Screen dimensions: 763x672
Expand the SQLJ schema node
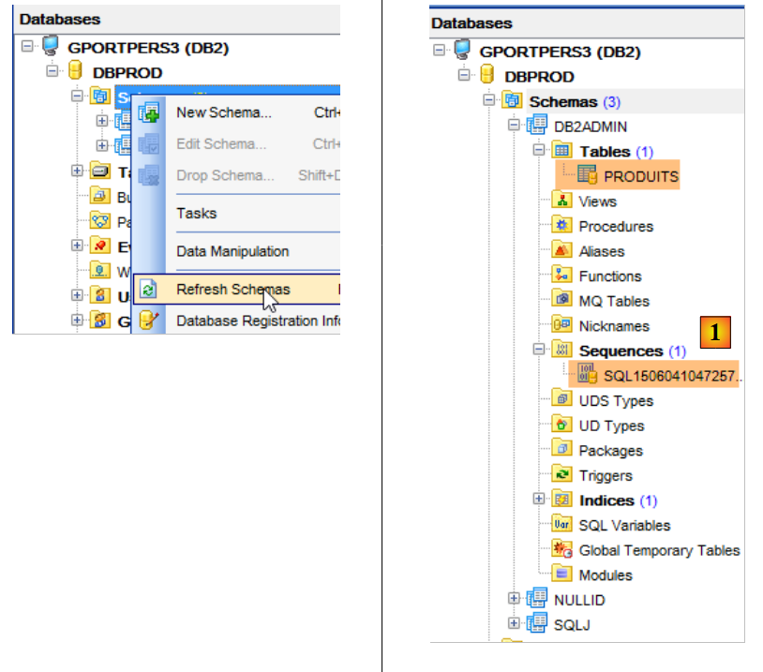[514, 623]
